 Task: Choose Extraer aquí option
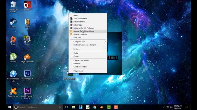[x=88, y=25]
